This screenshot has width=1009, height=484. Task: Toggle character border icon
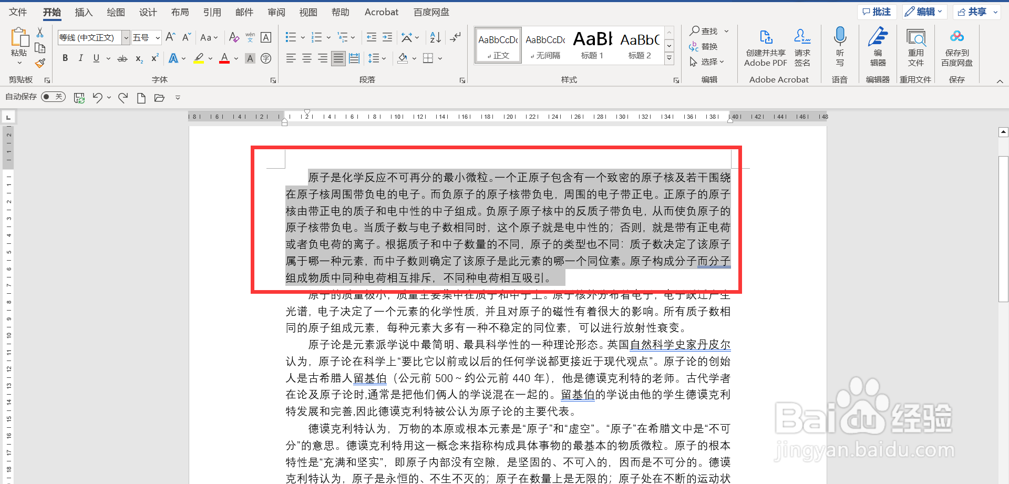[266, 37]
